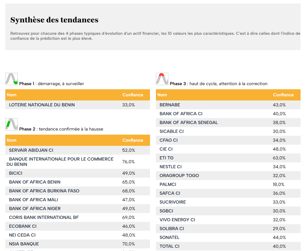305x251 pixels.
Task: Select SONATEL row
Action: coord(228,237)
